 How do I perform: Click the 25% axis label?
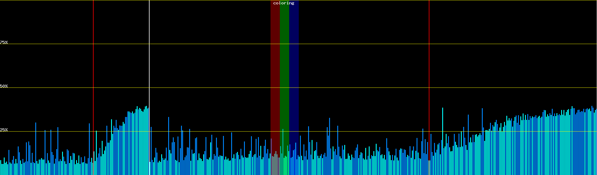point(4,130)
